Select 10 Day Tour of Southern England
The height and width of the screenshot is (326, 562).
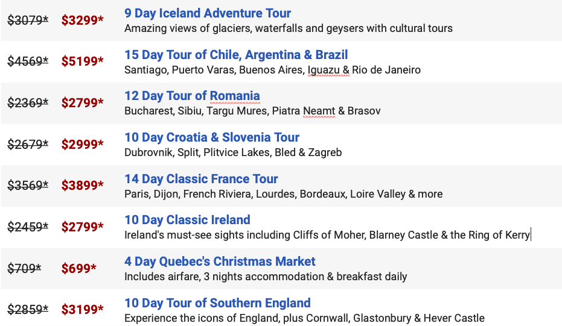point(217,303)
